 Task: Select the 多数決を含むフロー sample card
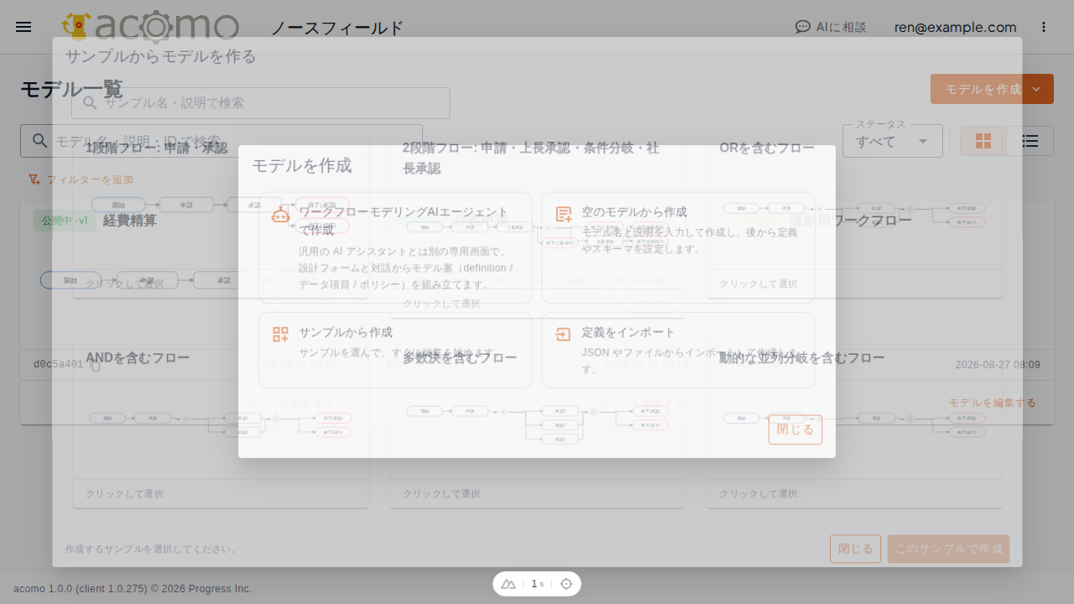coord(537,424)
